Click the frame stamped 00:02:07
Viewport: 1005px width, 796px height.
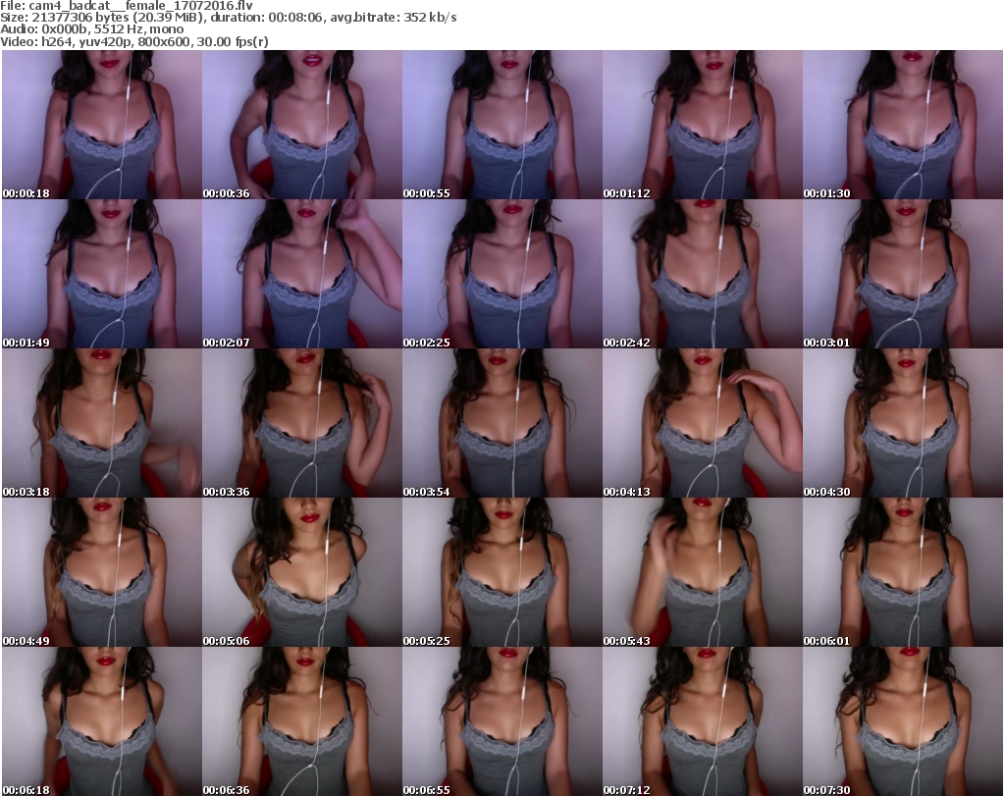302,274
